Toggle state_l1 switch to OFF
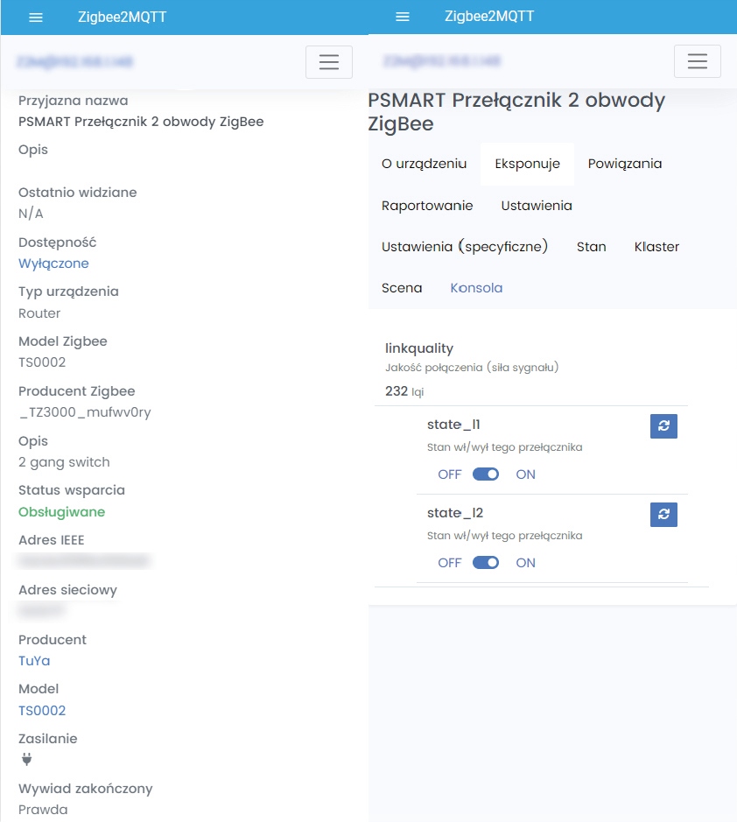Image resolution: width=737 pixels, height=822 pixels. [449, 474]
